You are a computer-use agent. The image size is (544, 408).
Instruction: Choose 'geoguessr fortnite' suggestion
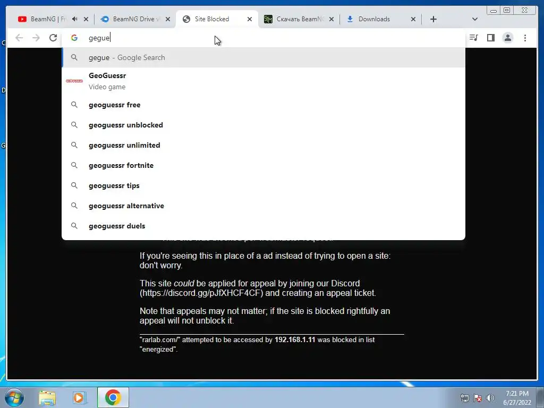(x=263, y=165)
